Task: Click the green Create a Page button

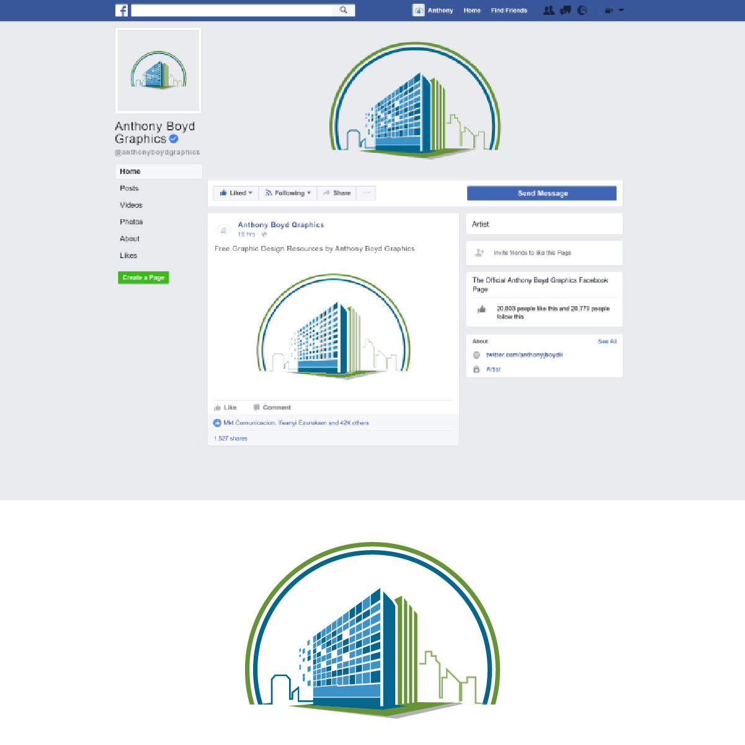Action: coord(143,278)
